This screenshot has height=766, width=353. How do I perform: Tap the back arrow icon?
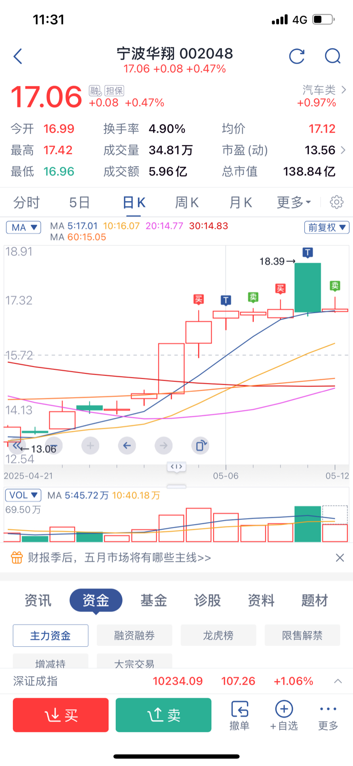point(18,57)
